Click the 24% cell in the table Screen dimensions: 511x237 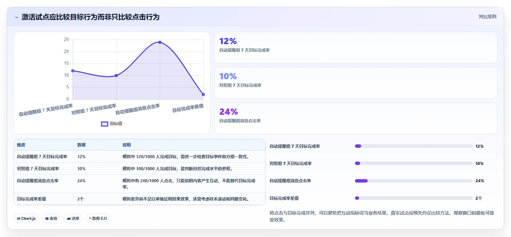pos(81,181)
